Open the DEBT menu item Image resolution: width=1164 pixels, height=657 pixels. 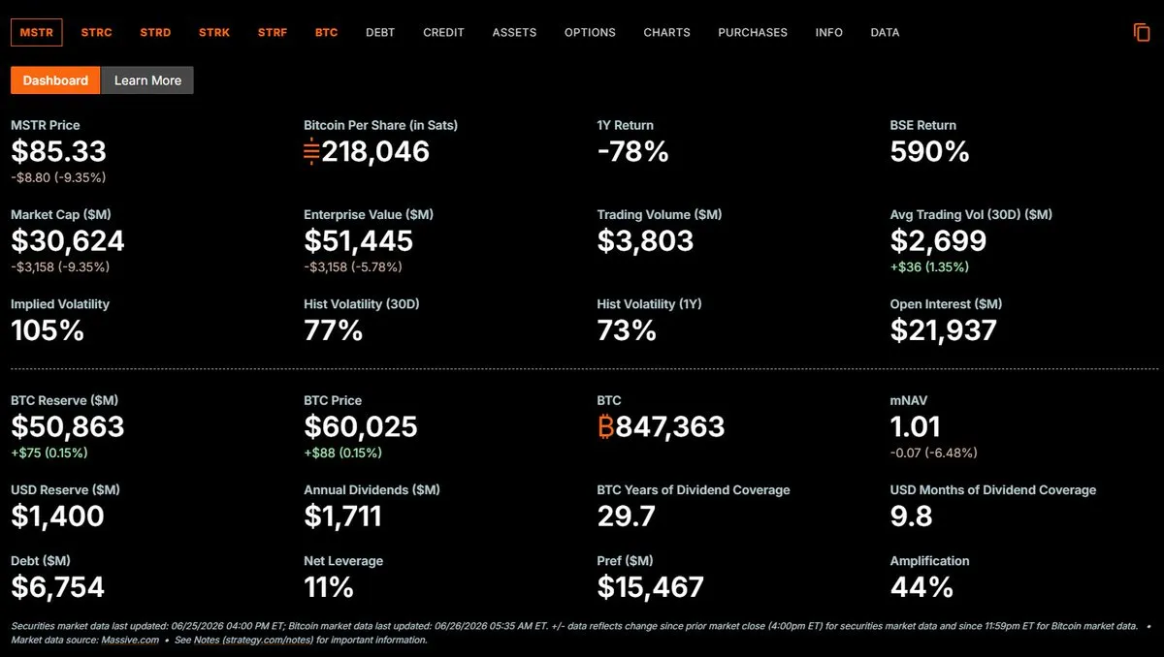380,32
